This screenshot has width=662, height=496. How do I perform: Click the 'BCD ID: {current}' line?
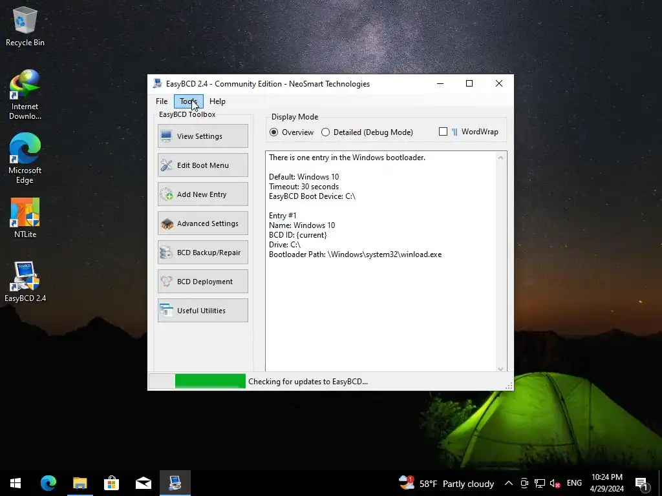click(x=297, y=235)
